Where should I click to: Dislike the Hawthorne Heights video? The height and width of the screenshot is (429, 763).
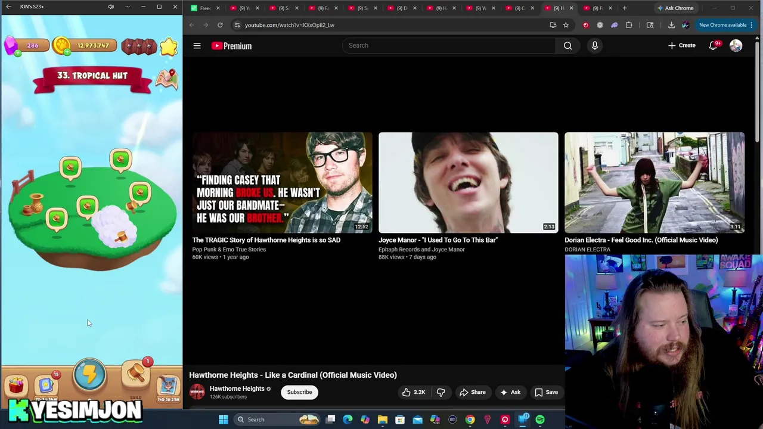click(x=441, y=392)
